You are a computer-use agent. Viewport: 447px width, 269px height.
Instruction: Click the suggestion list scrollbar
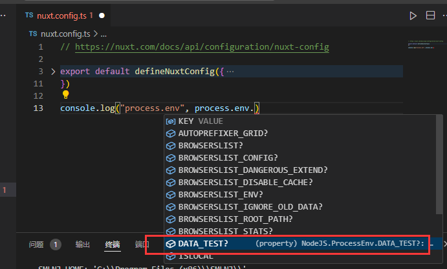click(439, 164)
